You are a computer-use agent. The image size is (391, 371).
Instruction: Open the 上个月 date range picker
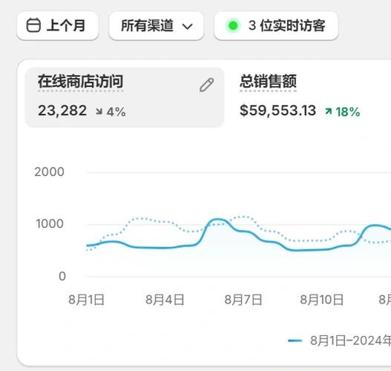58,25
